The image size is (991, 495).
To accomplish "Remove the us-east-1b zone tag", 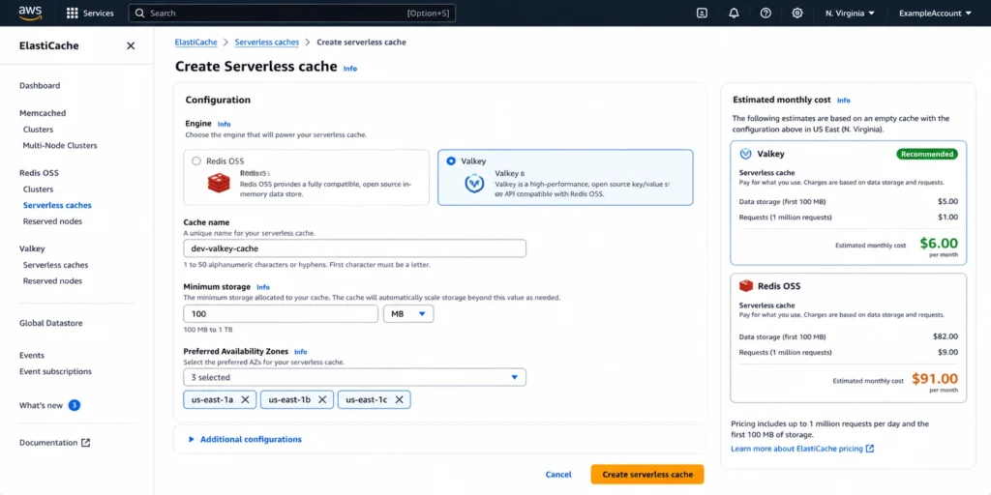I will 322,399.
